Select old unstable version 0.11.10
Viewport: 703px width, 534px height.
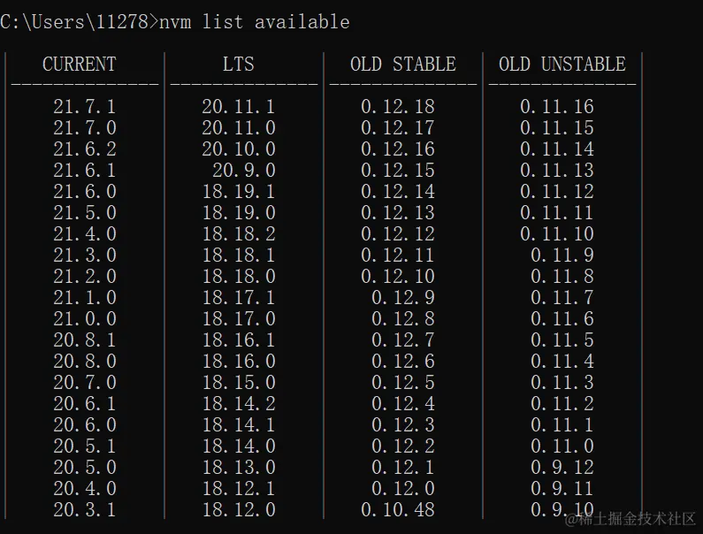pos(557,233)
